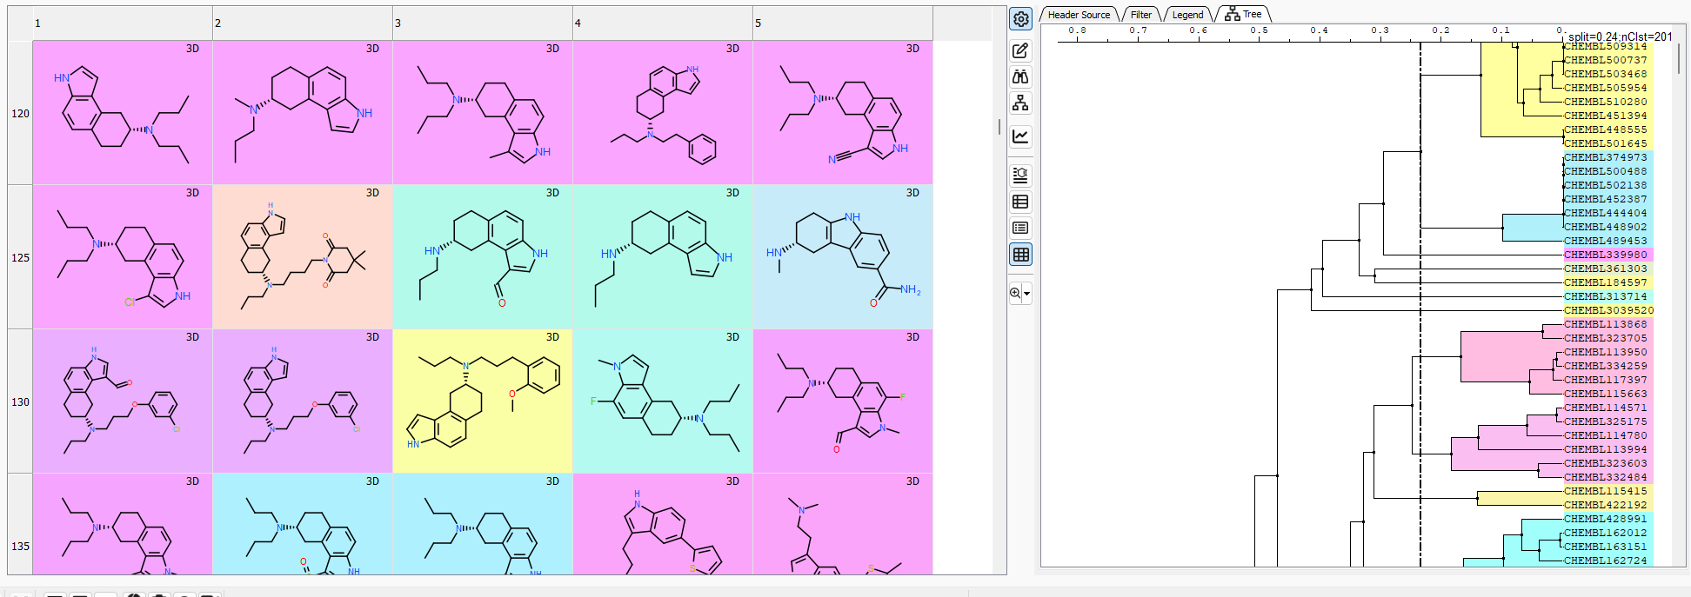Click the cyan cluster block near CHEMBL448902
Screen dimensions: 1691x597
(x=1532, y=228)
